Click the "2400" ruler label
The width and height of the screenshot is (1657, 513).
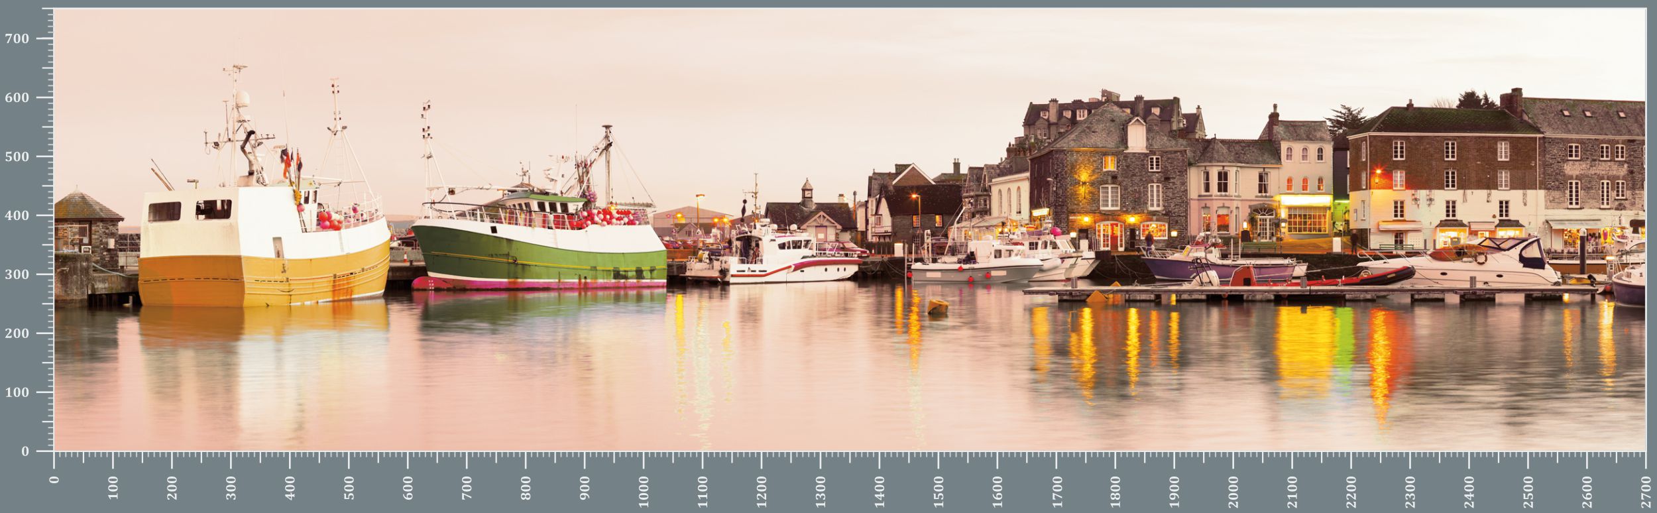click(1469, 491)
